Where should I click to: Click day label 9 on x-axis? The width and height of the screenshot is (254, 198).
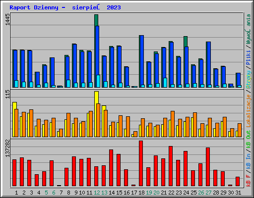point(76,193)
